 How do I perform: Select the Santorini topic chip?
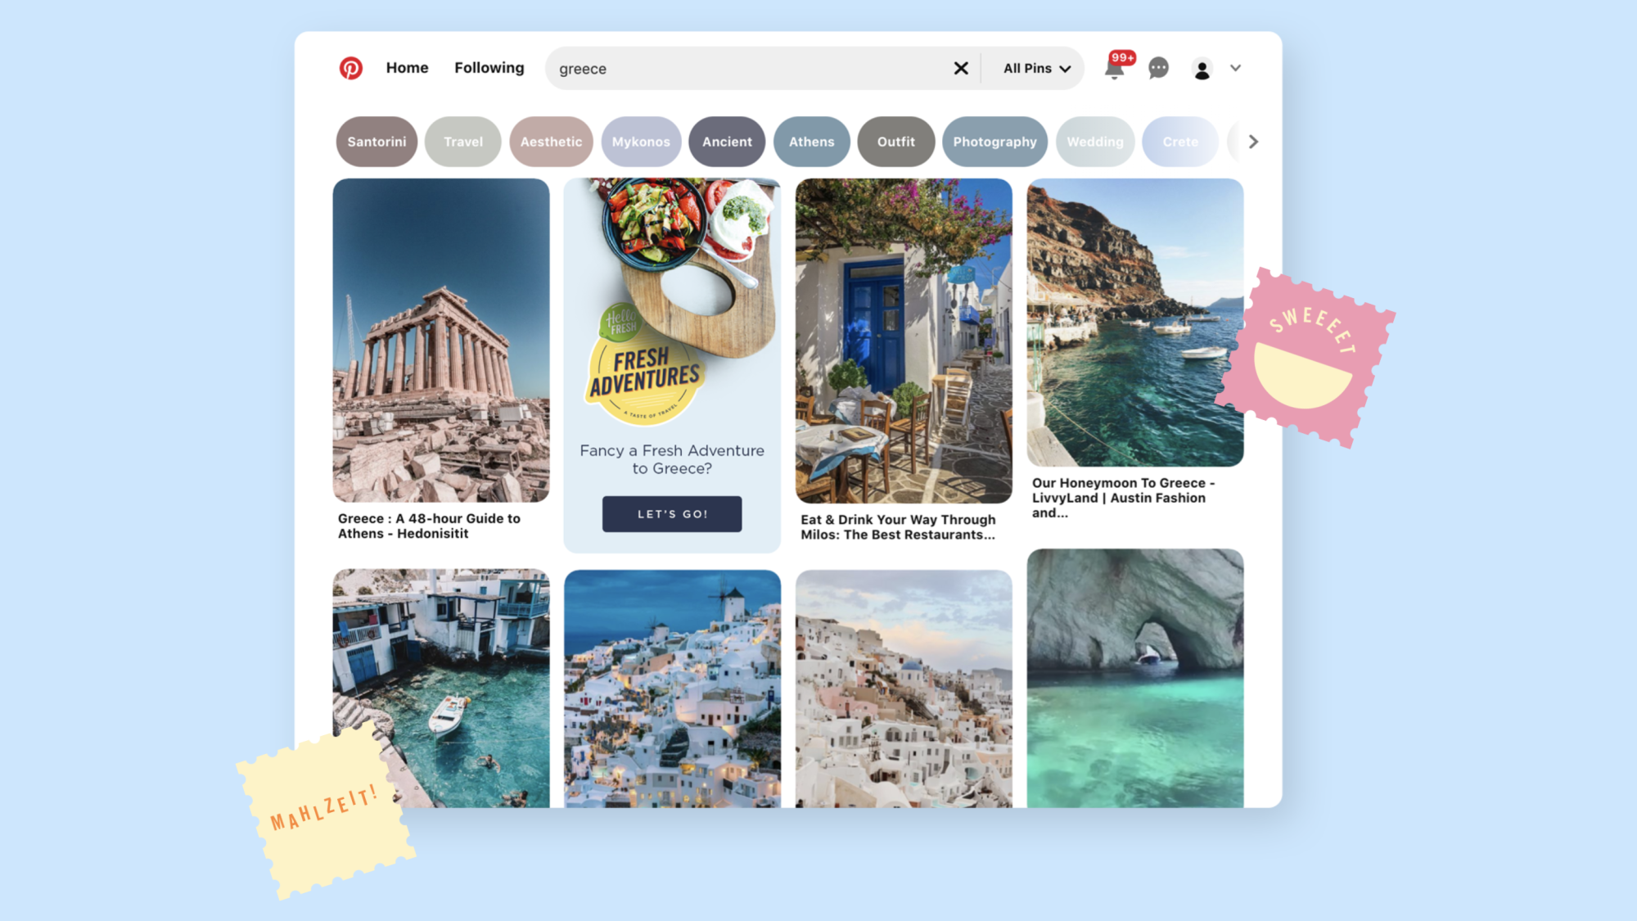pos(377,142)
